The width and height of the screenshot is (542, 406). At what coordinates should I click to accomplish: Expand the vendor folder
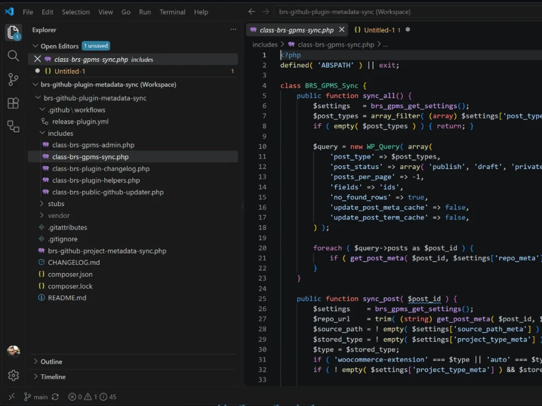42,216
